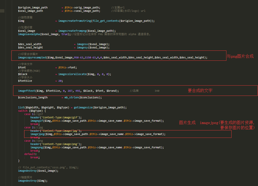The image size is (258, 186).
Task: Click the 950-63 argument in imagecopyresampled
Action: tap(79, 57)
